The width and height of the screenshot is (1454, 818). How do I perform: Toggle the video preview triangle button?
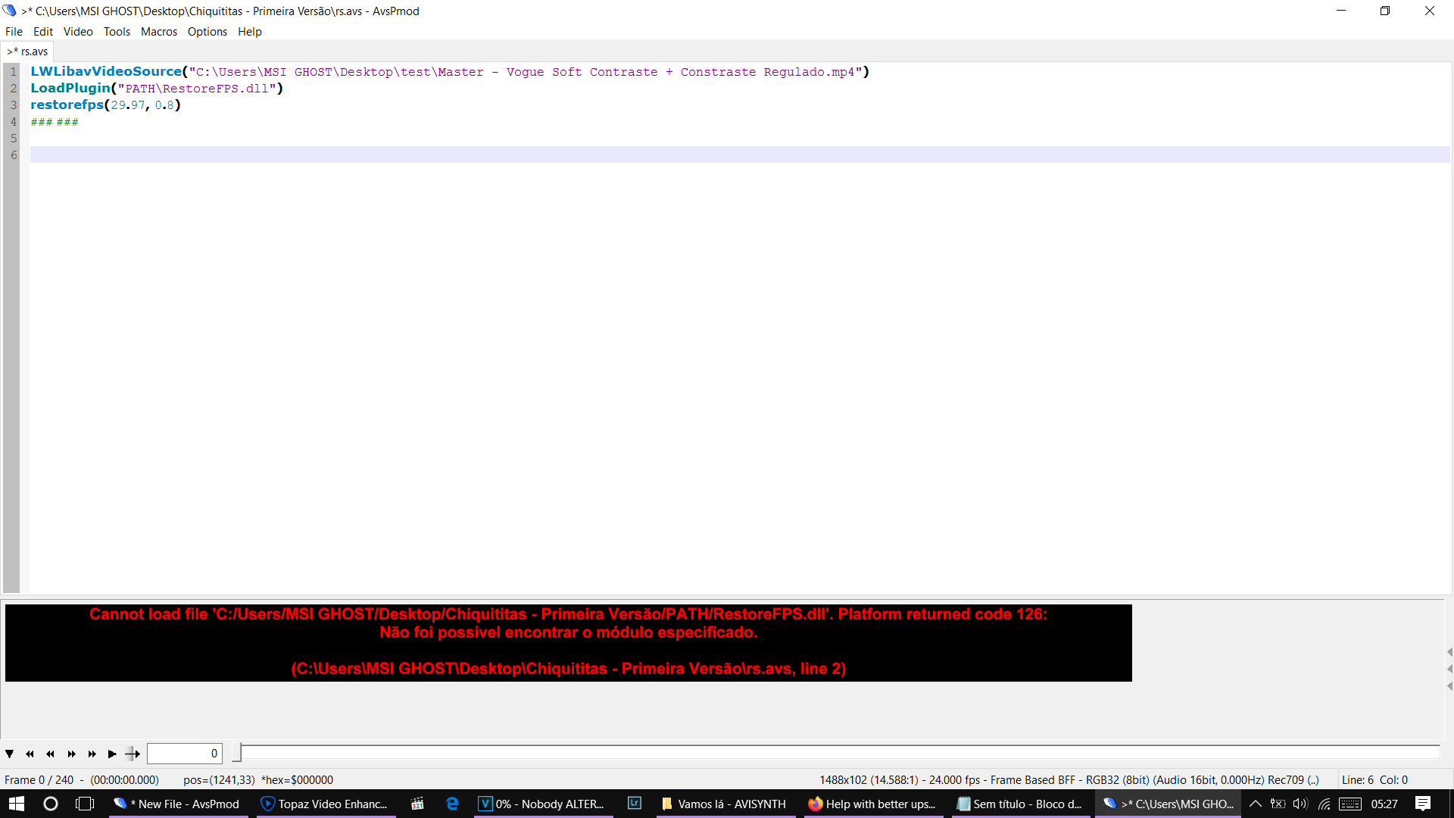pyautogui.click(x=10, y=754)
